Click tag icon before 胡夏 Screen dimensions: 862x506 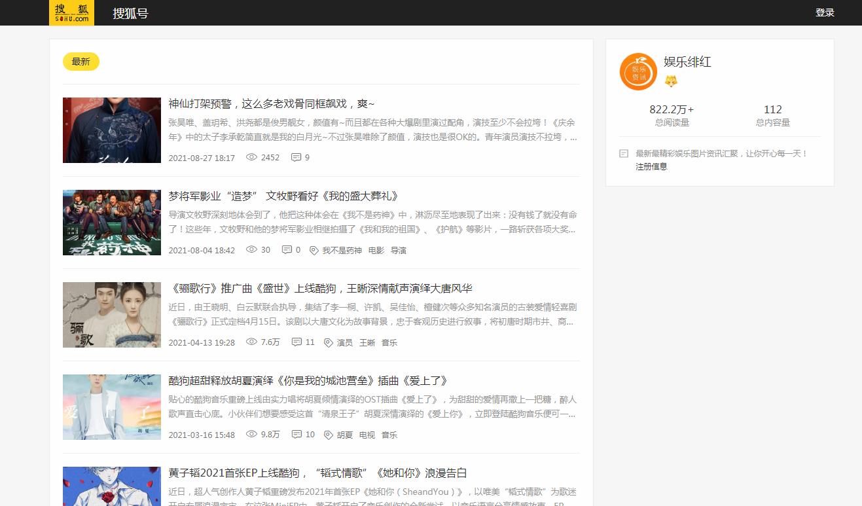coord(329,435)
